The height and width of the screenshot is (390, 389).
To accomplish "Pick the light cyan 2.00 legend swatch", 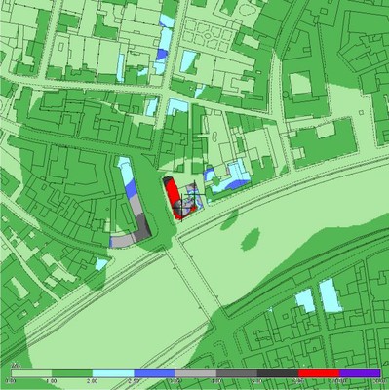I will (113, 372).
